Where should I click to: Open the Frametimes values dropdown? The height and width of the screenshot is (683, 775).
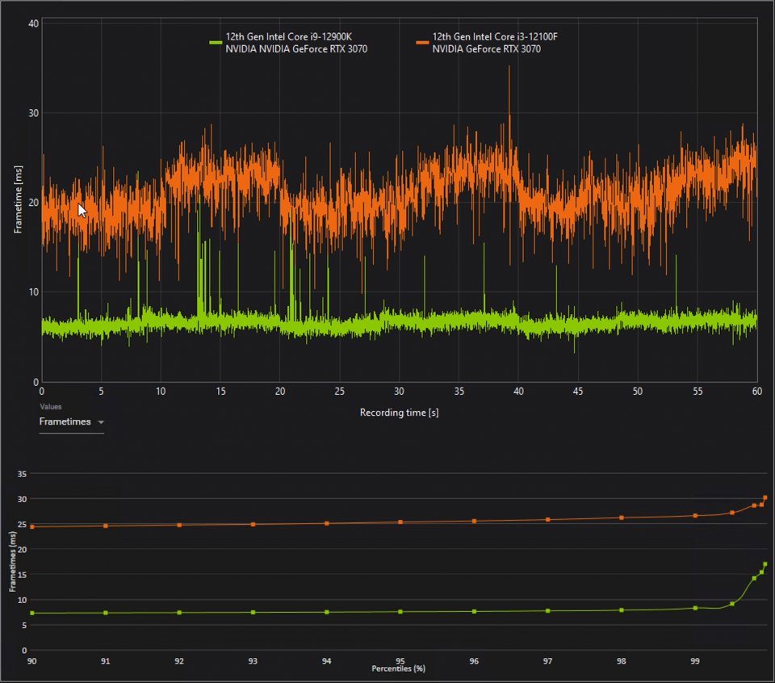coord(72,422)
